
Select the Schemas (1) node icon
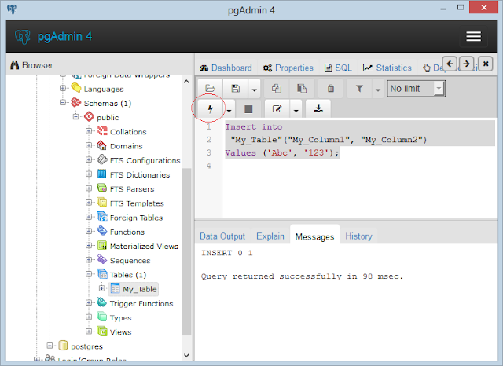[76, 103]
